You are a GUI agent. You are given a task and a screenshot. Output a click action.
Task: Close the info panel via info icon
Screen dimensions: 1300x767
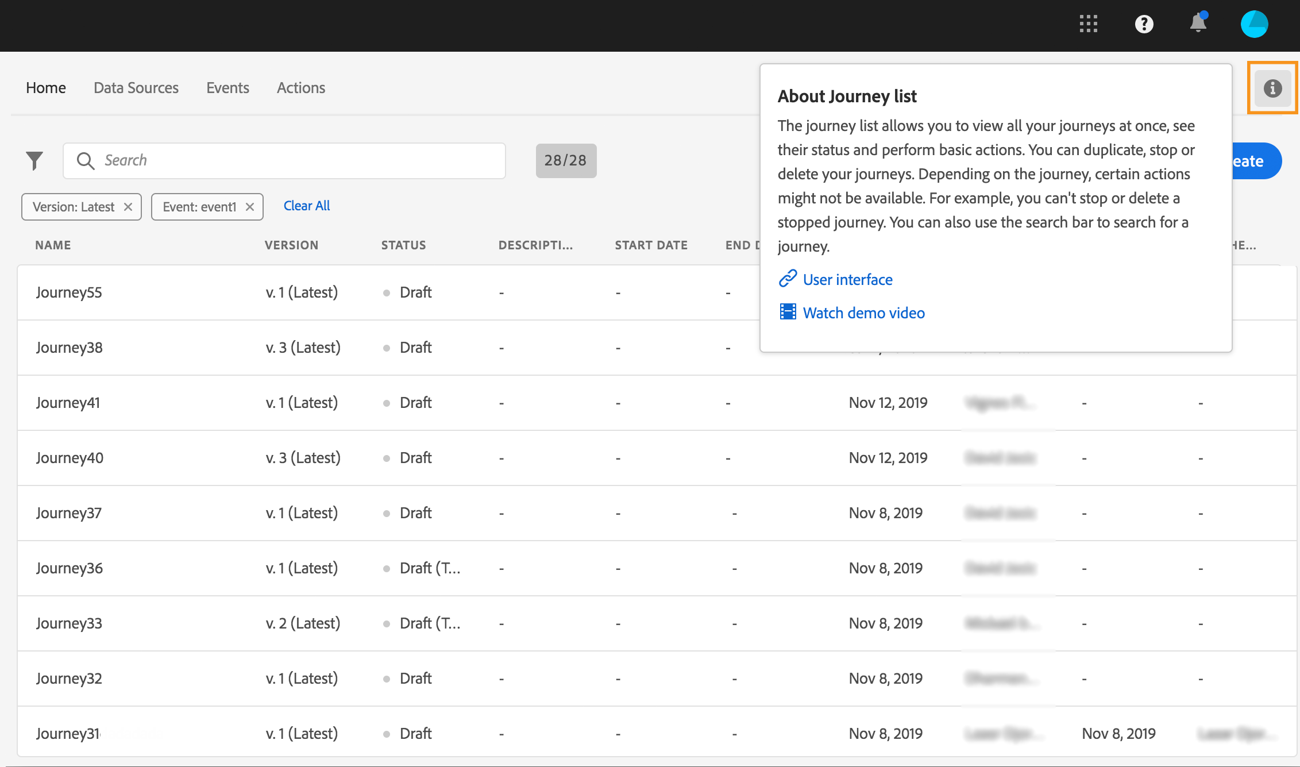pyautogui.click(x=1272, y=88)
